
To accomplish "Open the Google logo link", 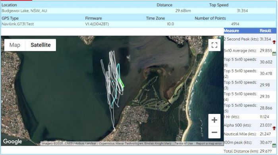I will 13,142.
